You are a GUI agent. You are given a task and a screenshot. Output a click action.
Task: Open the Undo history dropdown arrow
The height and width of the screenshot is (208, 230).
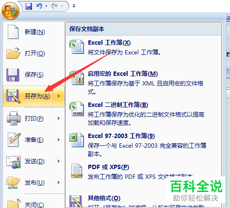pyautogui.click(x=46, y=6)
